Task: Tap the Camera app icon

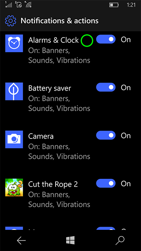Action: point(14,140)
